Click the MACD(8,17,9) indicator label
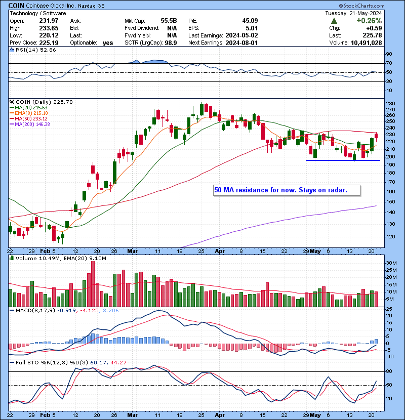 pyautogui.click(x=35, y=311)
